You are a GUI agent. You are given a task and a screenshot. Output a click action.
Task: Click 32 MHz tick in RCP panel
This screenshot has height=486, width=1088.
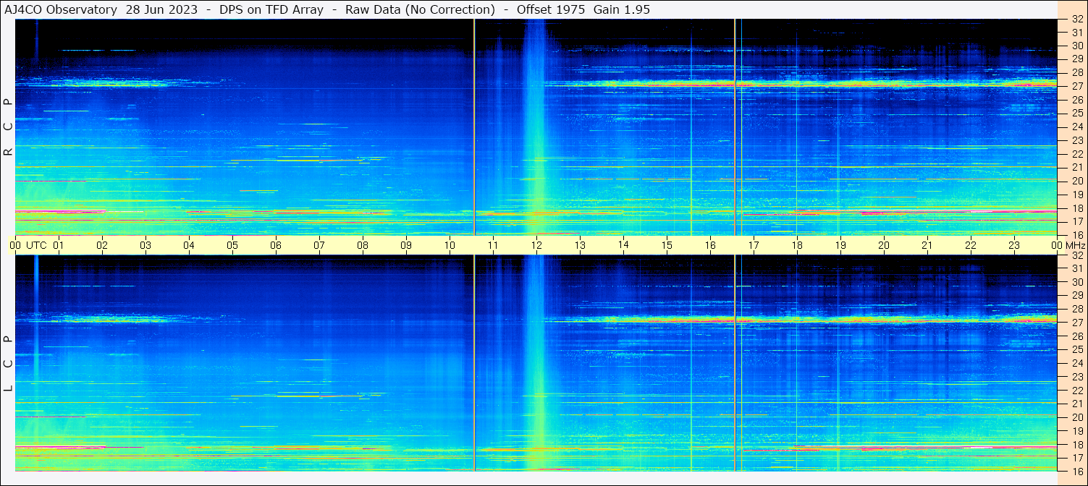1077,20
